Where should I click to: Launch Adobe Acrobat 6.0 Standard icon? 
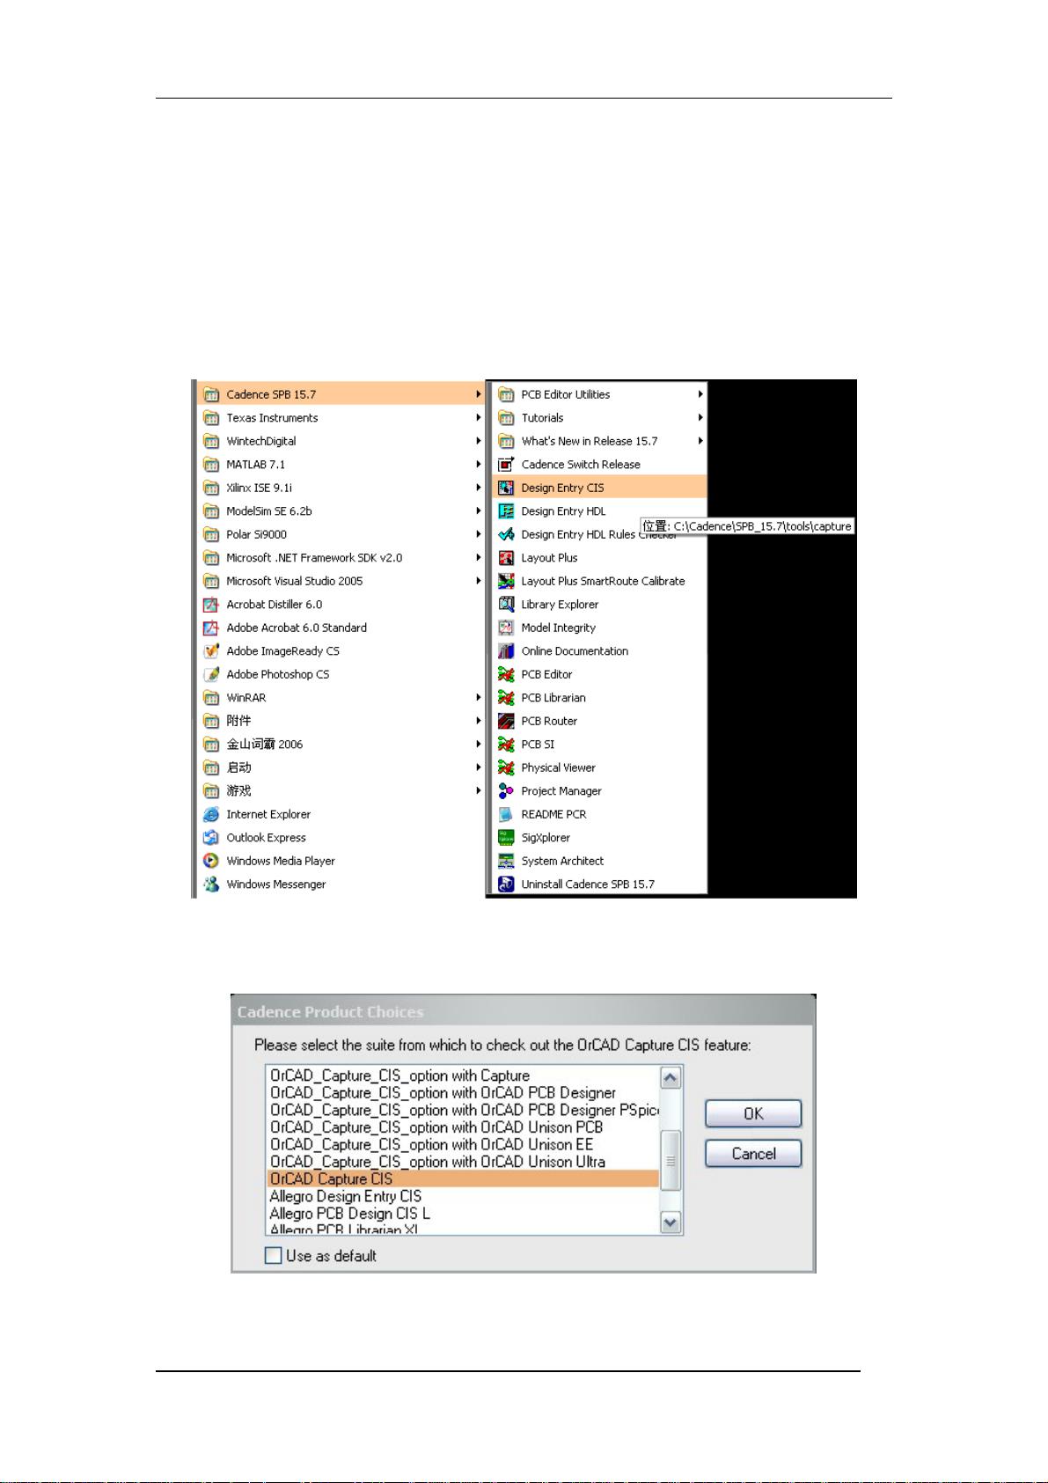211,628
